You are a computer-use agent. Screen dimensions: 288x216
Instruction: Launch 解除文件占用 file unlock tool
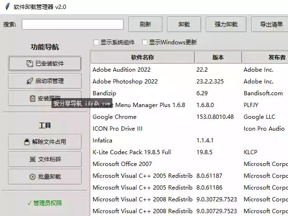click(x=45, y=141)
